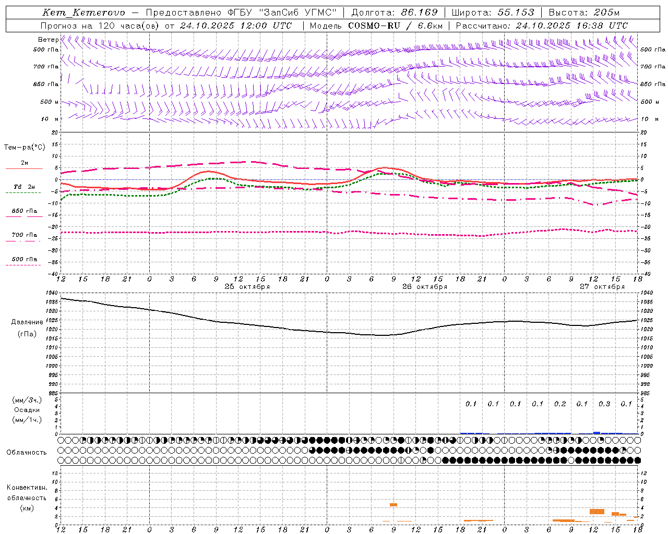Click the dotted pink sample under 500 гПа legend
The image size is (668, 534).
(24, 265)
